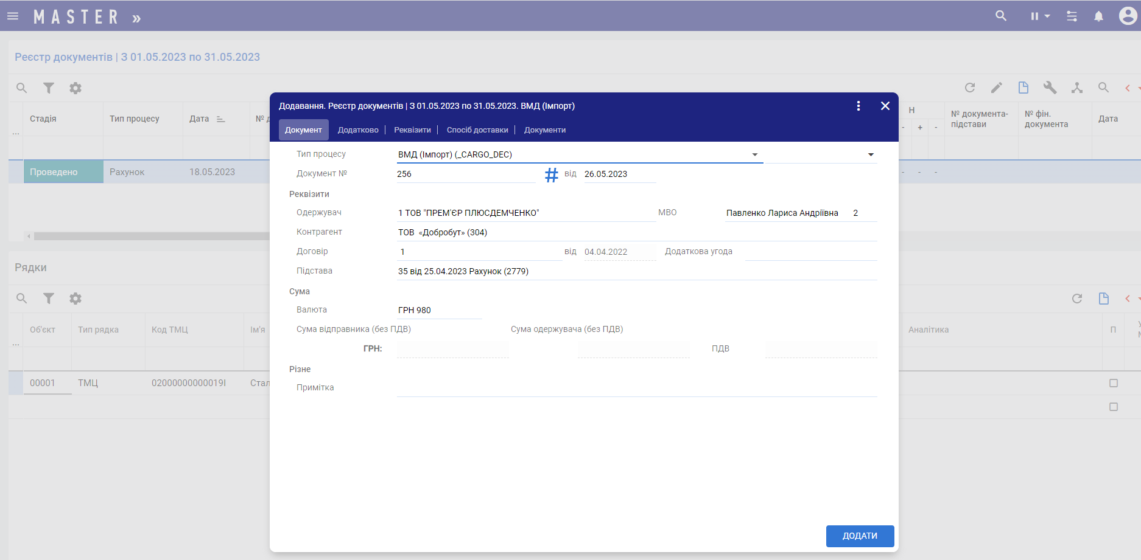The height and width of the screenshot is (560, 1141).
Task: Click the Примітка input field
Action: pos(636,388)
